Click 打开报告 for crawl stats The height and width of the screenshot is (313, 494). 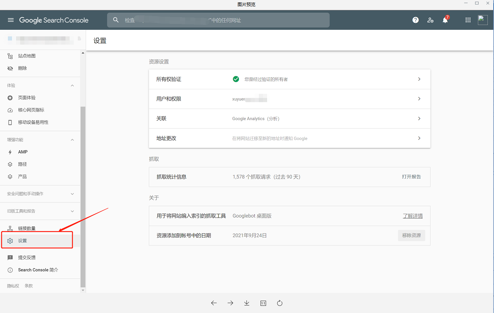click(411, 177)
